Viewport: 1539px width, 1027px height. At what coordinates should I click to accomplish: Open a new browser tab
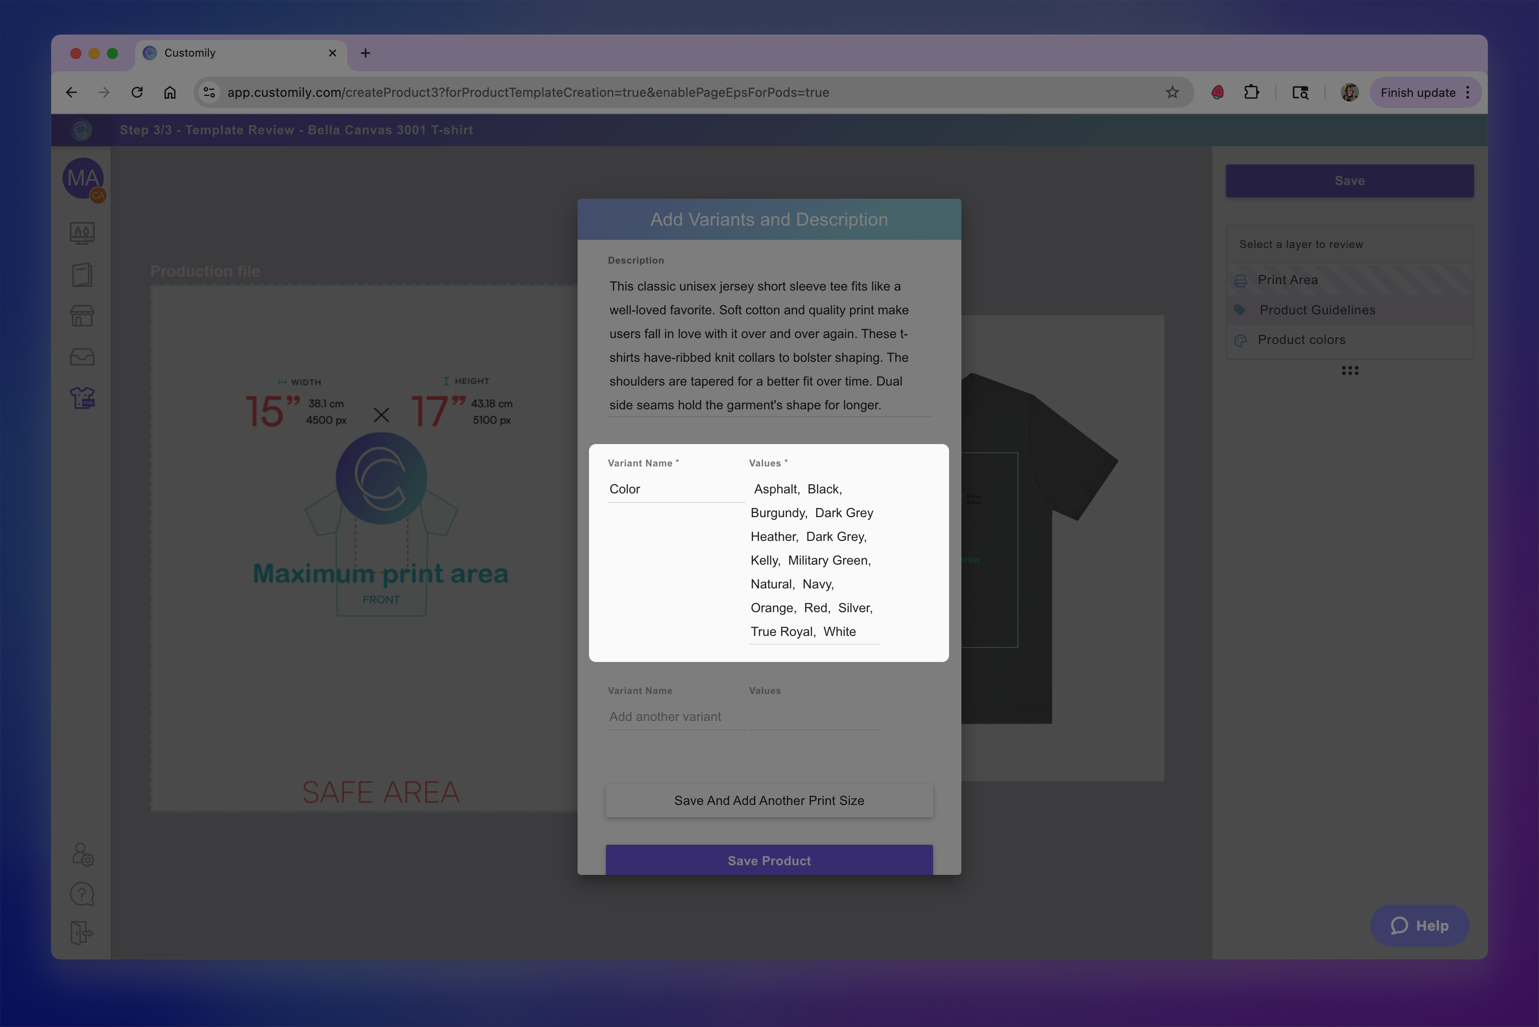366,53
